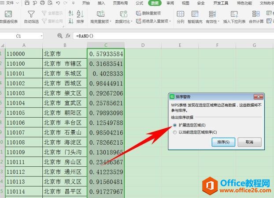The image size is (274, 198).
Task: Switch to the 安全 tab
Action: (201, 3)
